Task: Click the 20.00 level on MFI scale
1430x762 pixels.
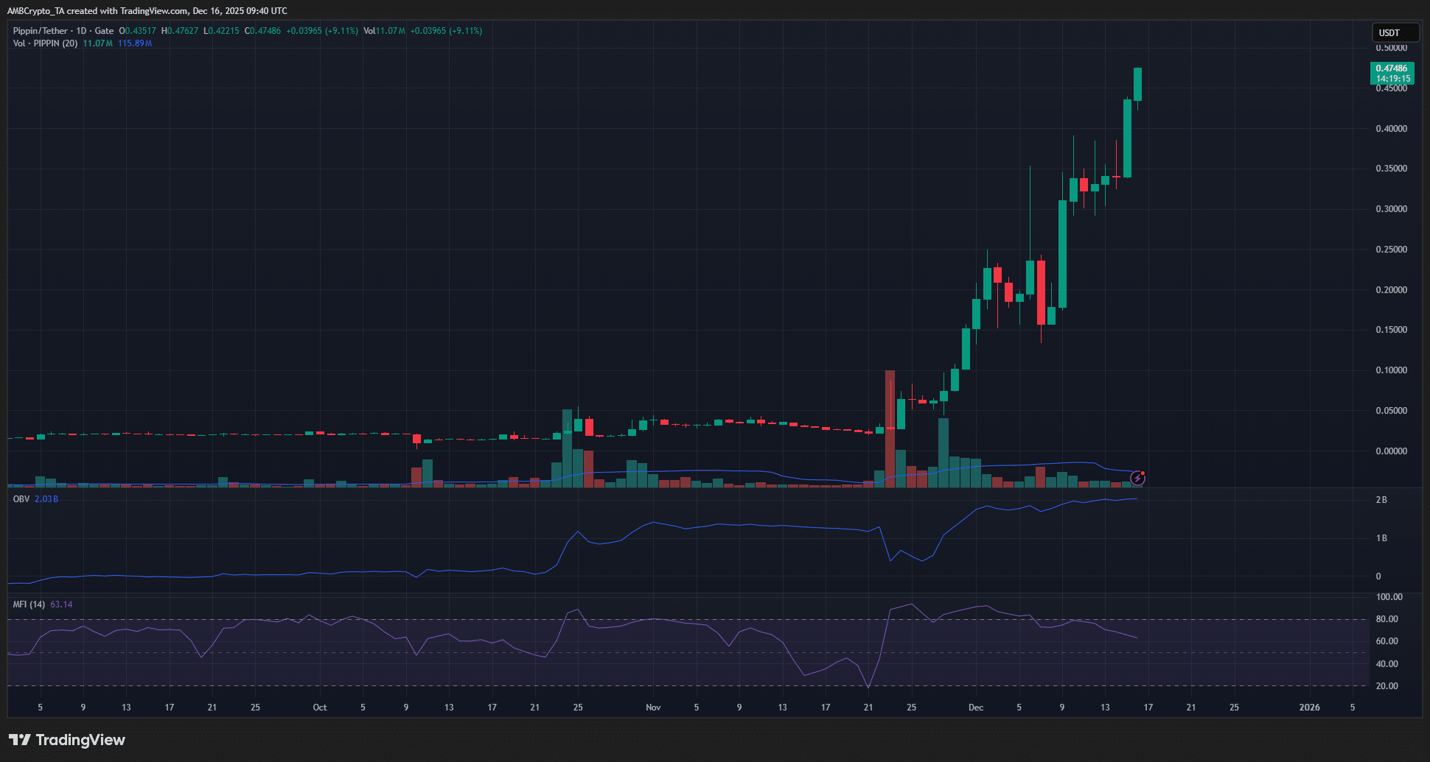Action: pyautogui.click(x=1387, y=686)
